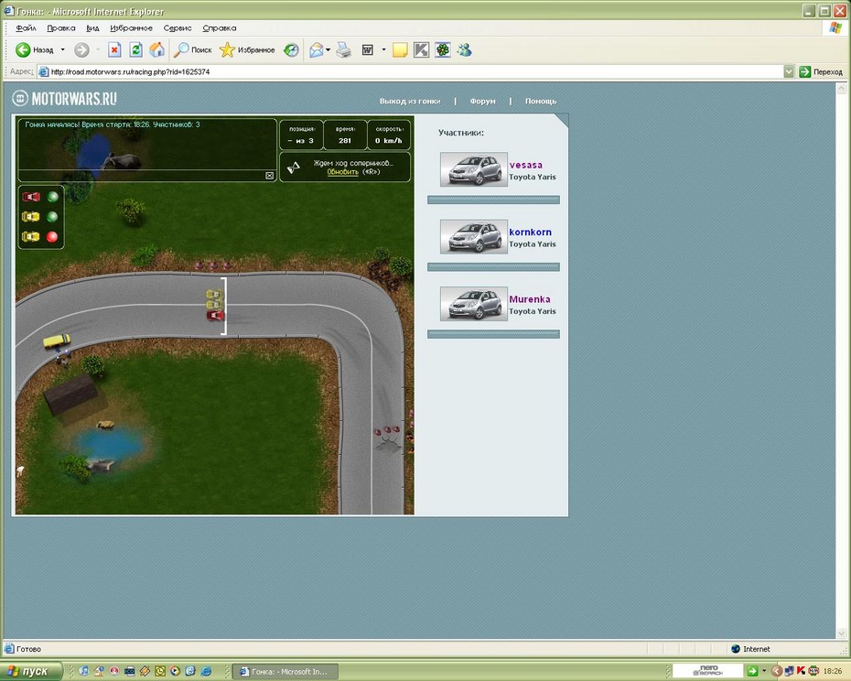Click the page vertical scrollbar down arrow
851x681 pixels.
(x=841, y=633)
